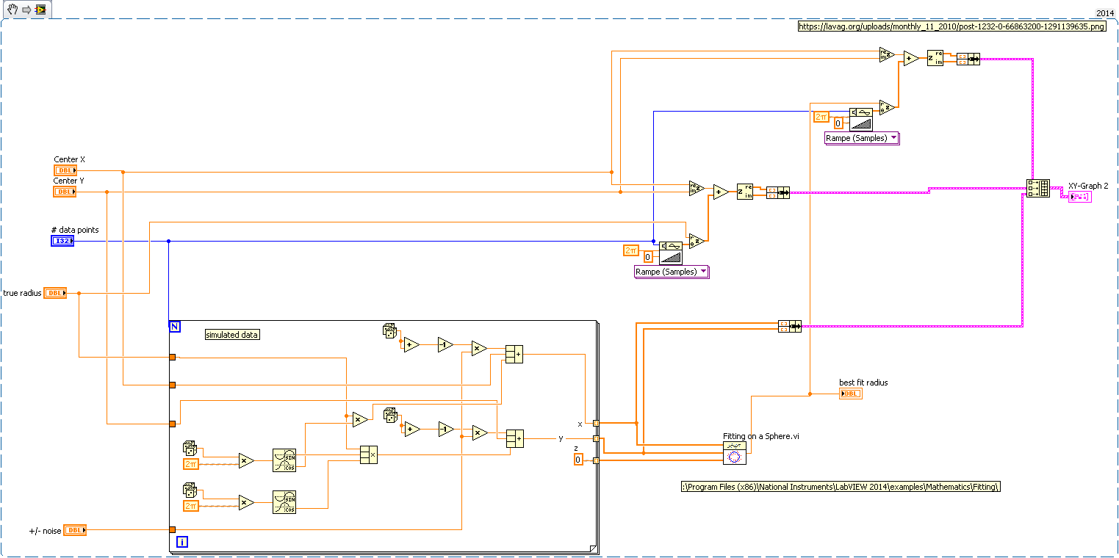Select the Center X DBL control terminal

click(65, 170)
